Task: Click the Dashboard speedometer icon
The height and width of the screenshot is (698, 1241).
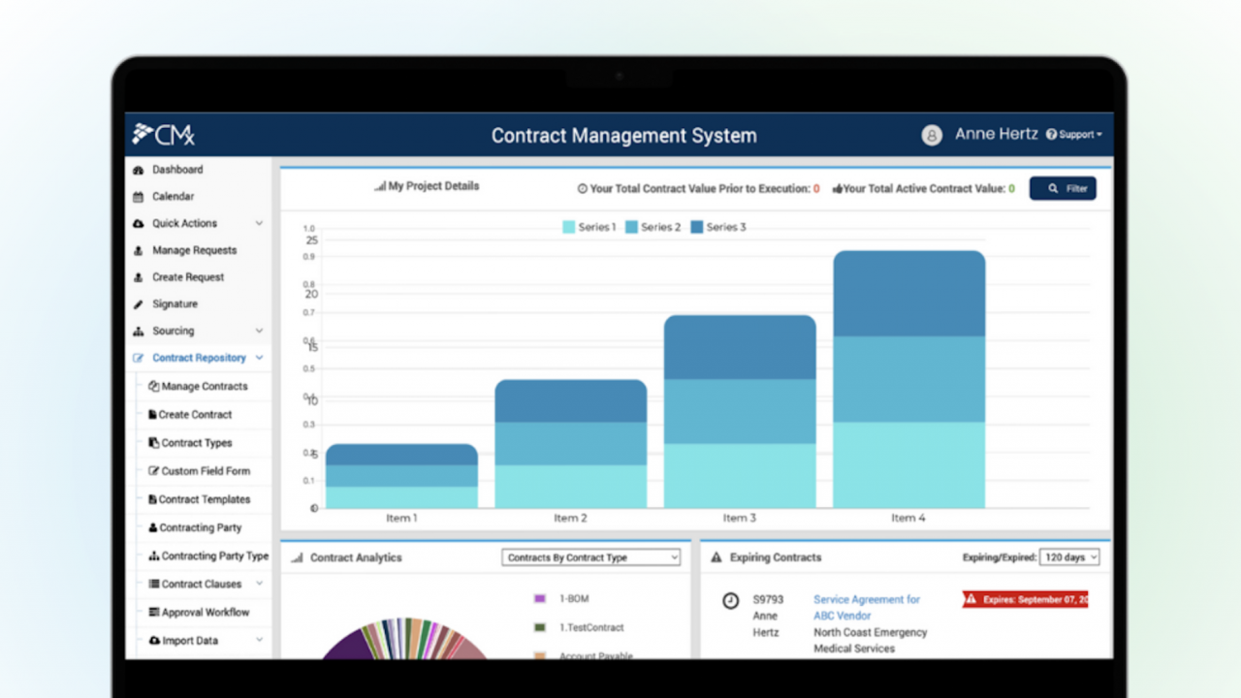Action: pos(138,170)
